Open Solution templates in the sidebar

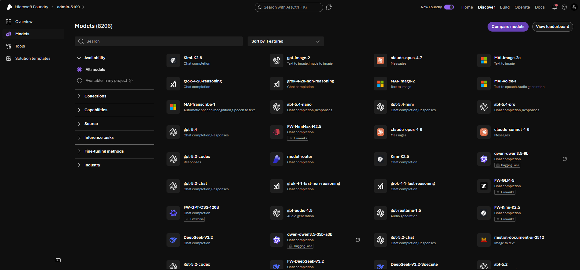point(33,59)
